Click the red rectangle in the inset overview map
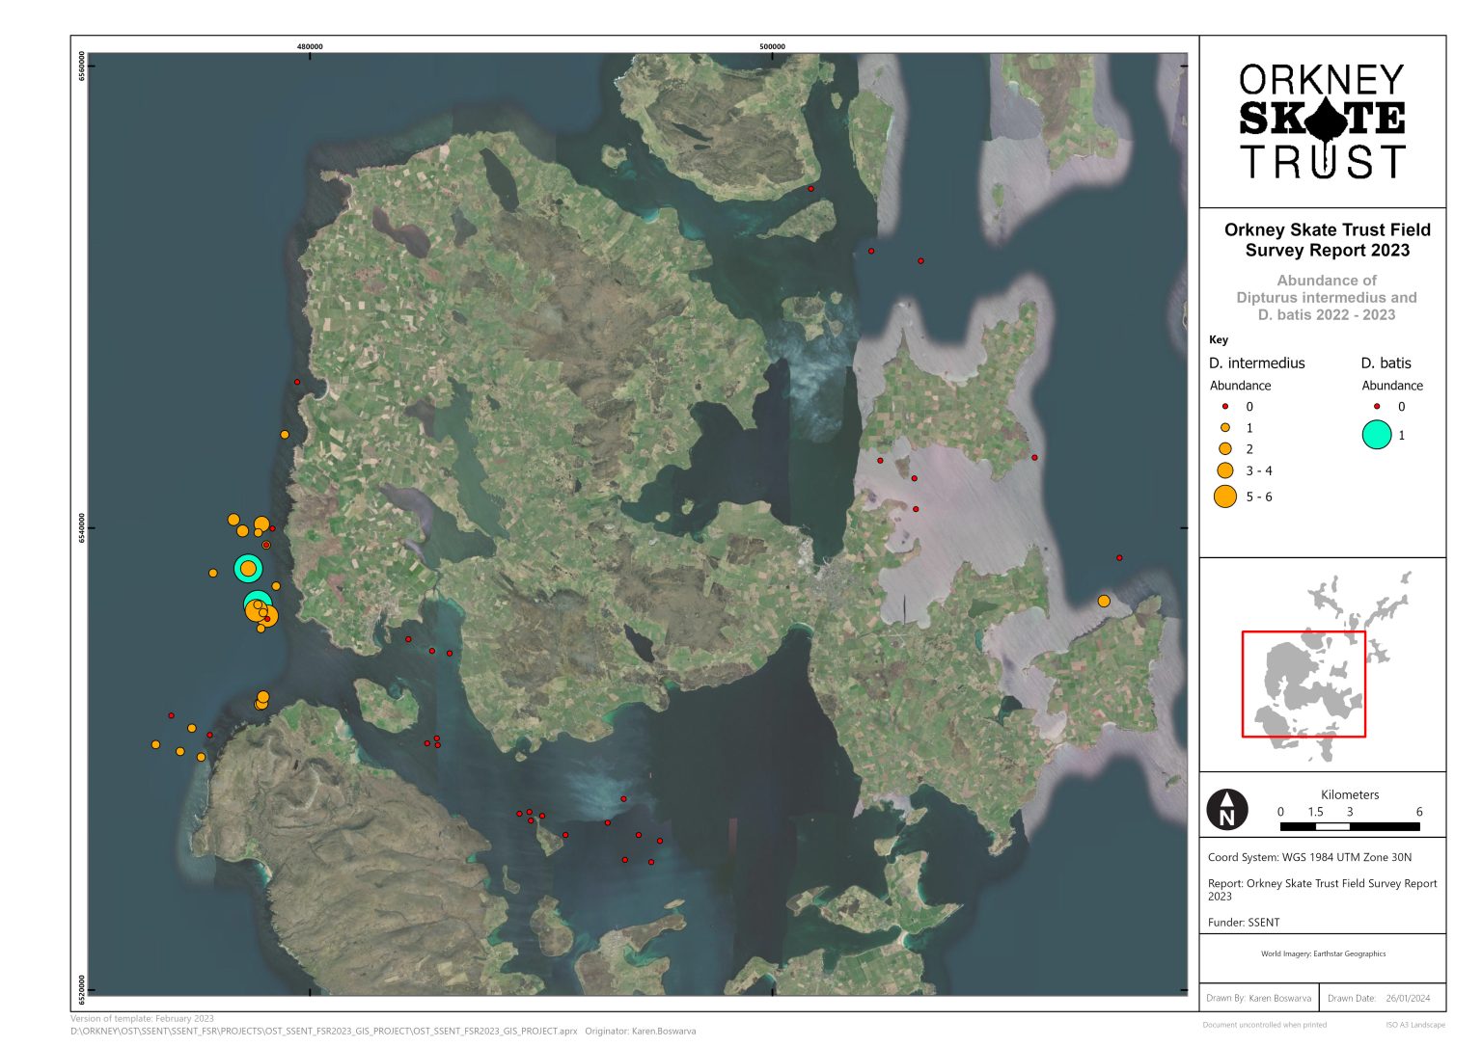This screenshot has width=1482, height=1047. (x=1304, y=682)
